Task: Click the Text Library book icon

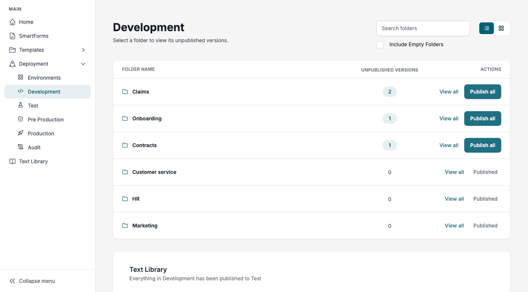Action: coord(12,161)
